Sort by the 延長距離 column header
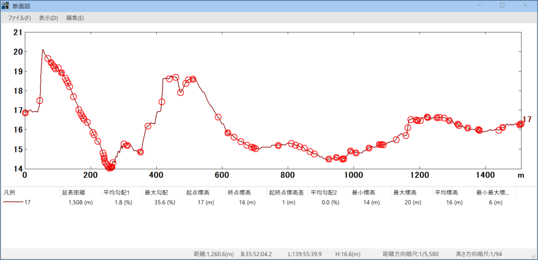This screenshot has width=538, height=260. [80, 193]
